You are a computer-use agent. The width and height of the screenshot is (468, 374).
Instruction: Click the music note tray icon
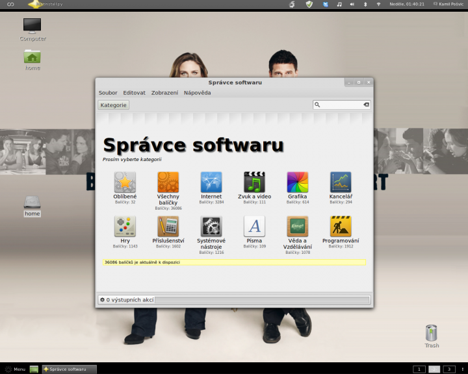tap(339, 4)
